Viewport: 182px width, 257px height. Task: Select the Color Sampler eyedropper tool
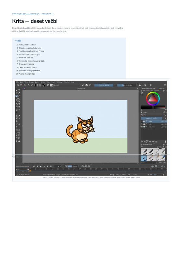coord(19,116)
